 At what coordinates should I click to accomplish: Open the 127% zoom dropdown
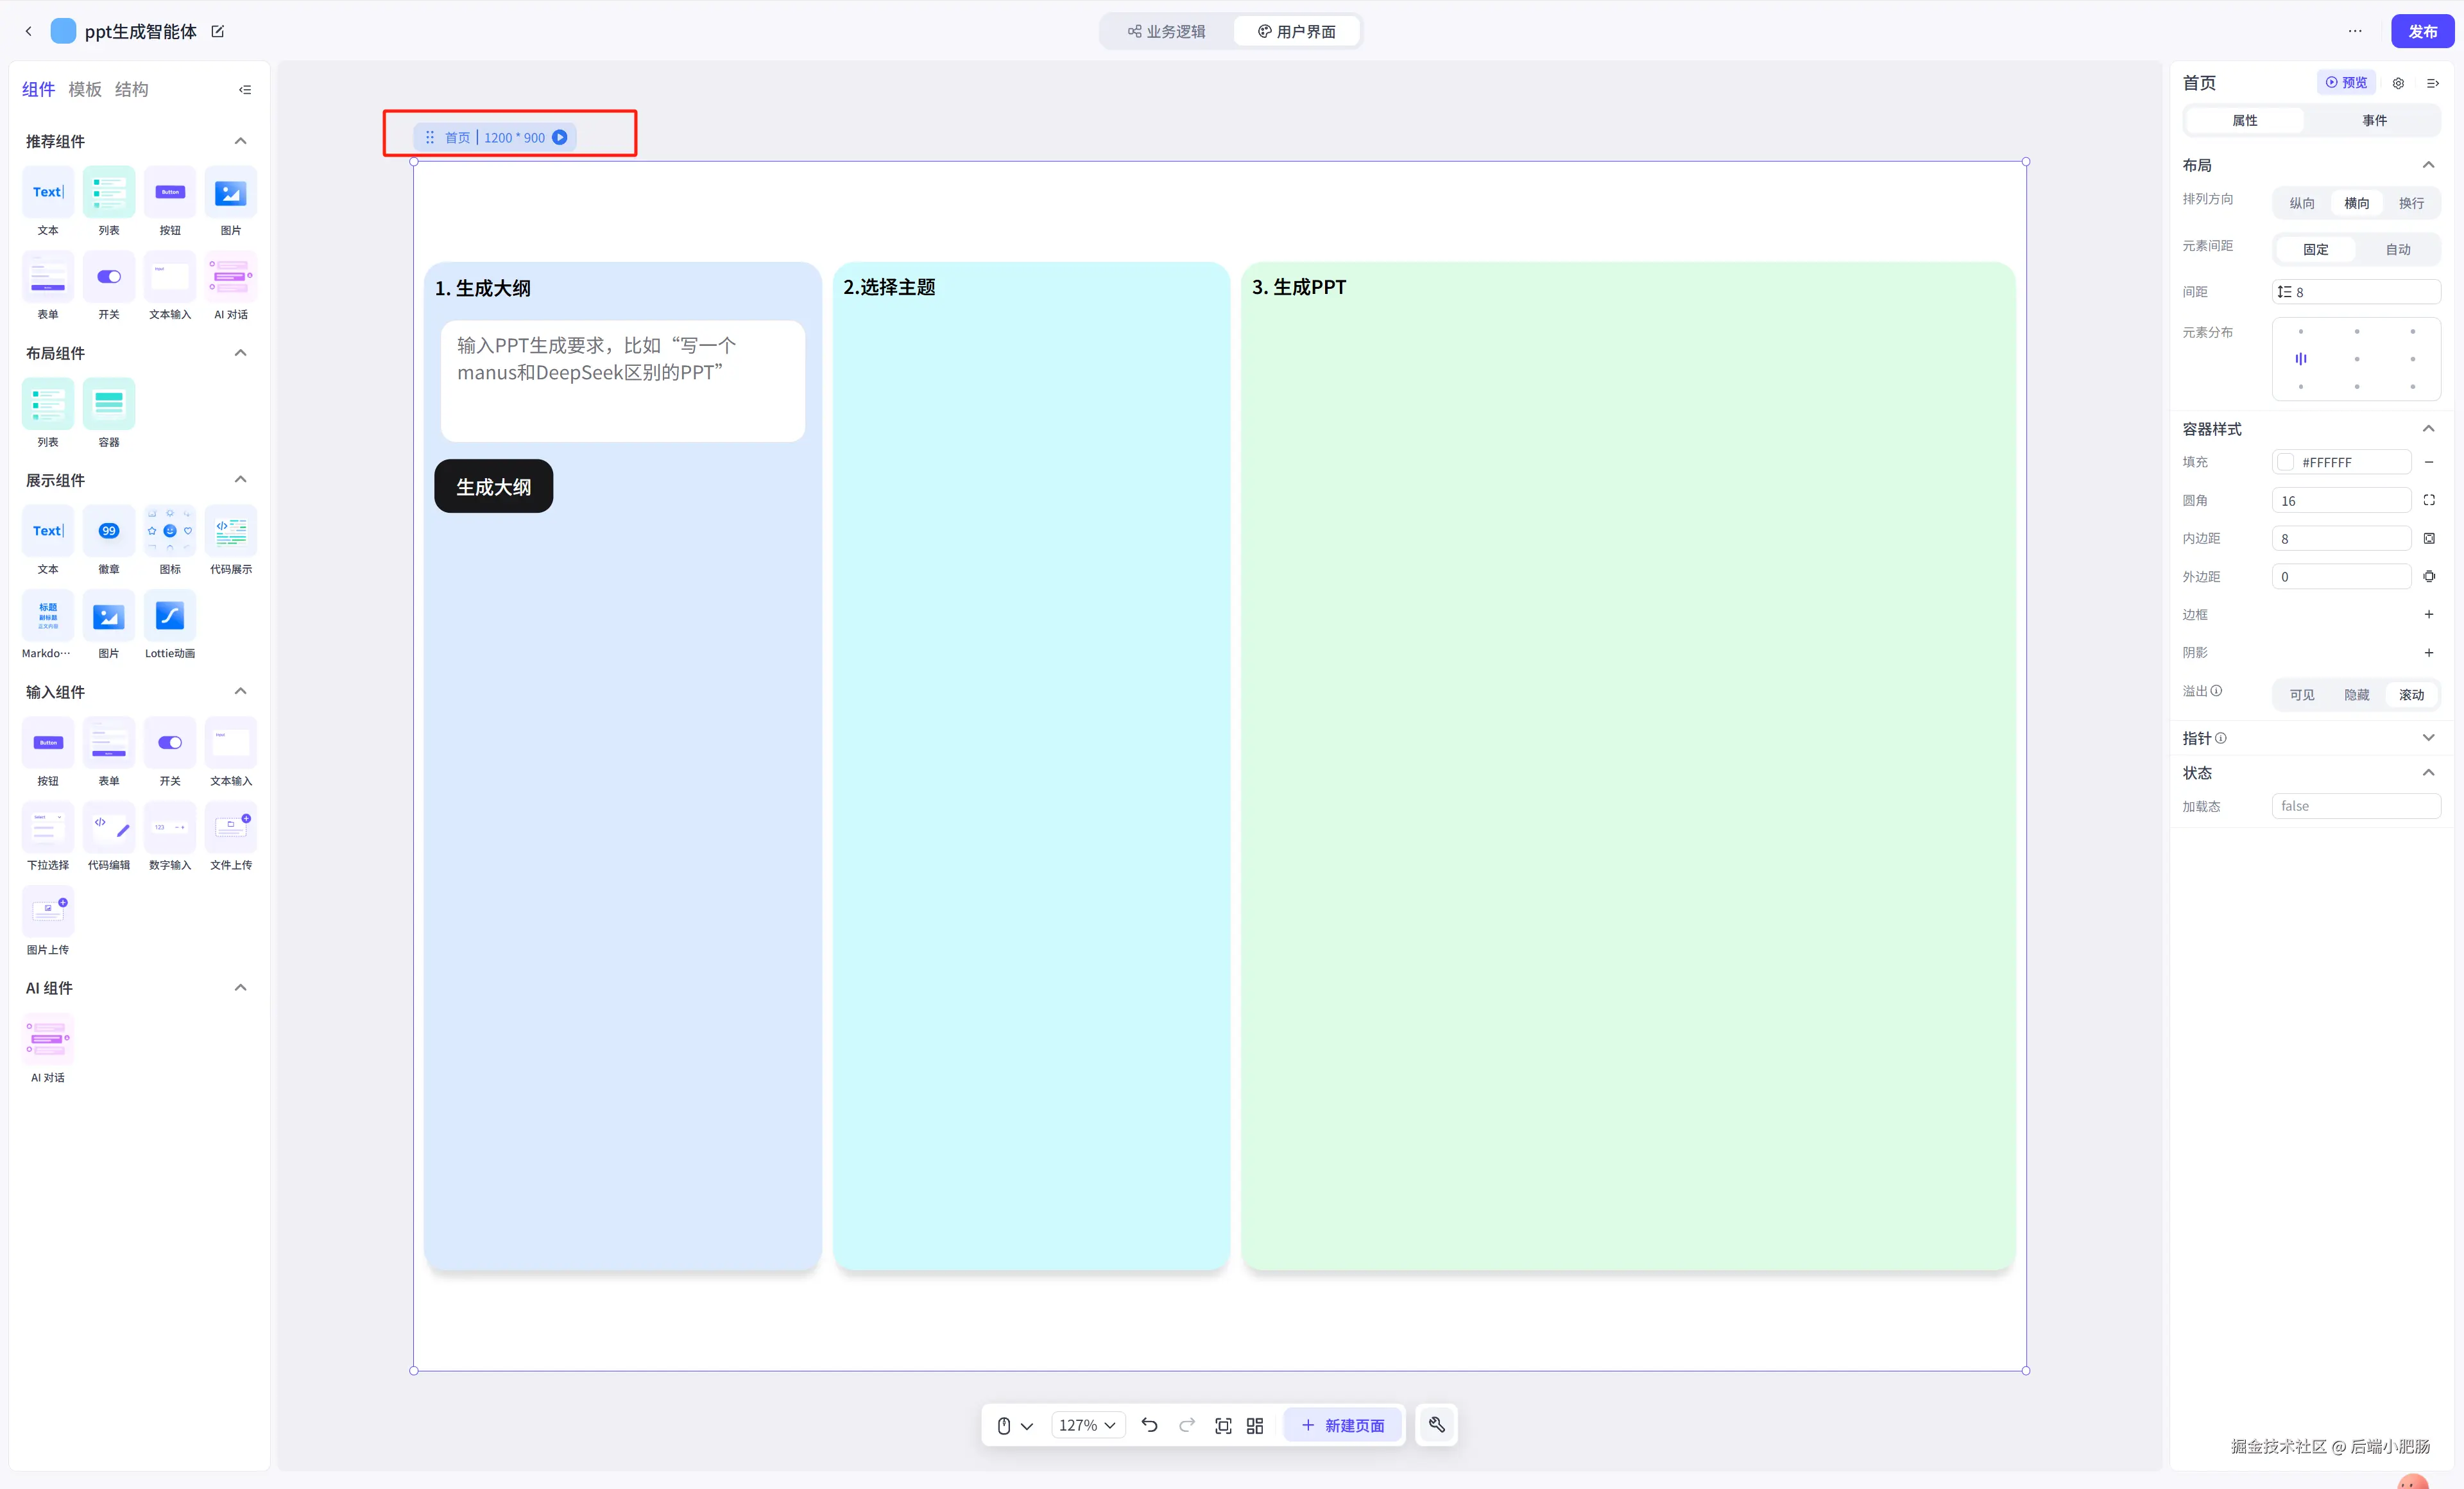click(1087, 1425)
